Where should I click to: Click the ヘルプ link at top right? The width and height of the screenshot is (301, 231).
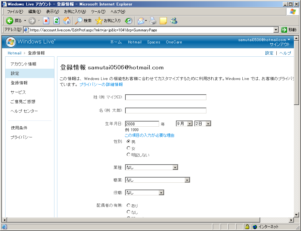285,53
